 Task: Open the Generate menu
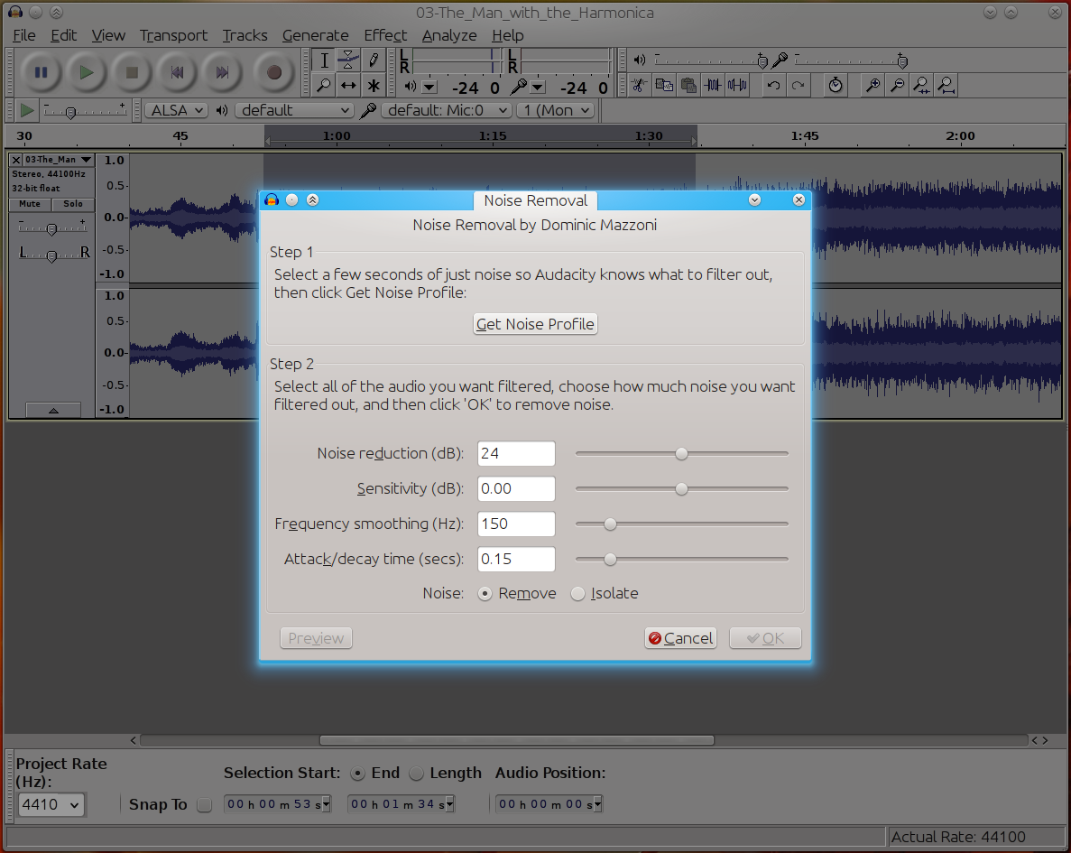pos(315,35)
